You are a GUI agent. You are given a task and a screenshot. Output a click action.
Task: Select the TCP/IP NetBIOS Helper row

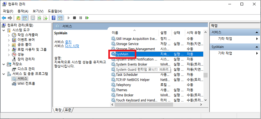157,80
